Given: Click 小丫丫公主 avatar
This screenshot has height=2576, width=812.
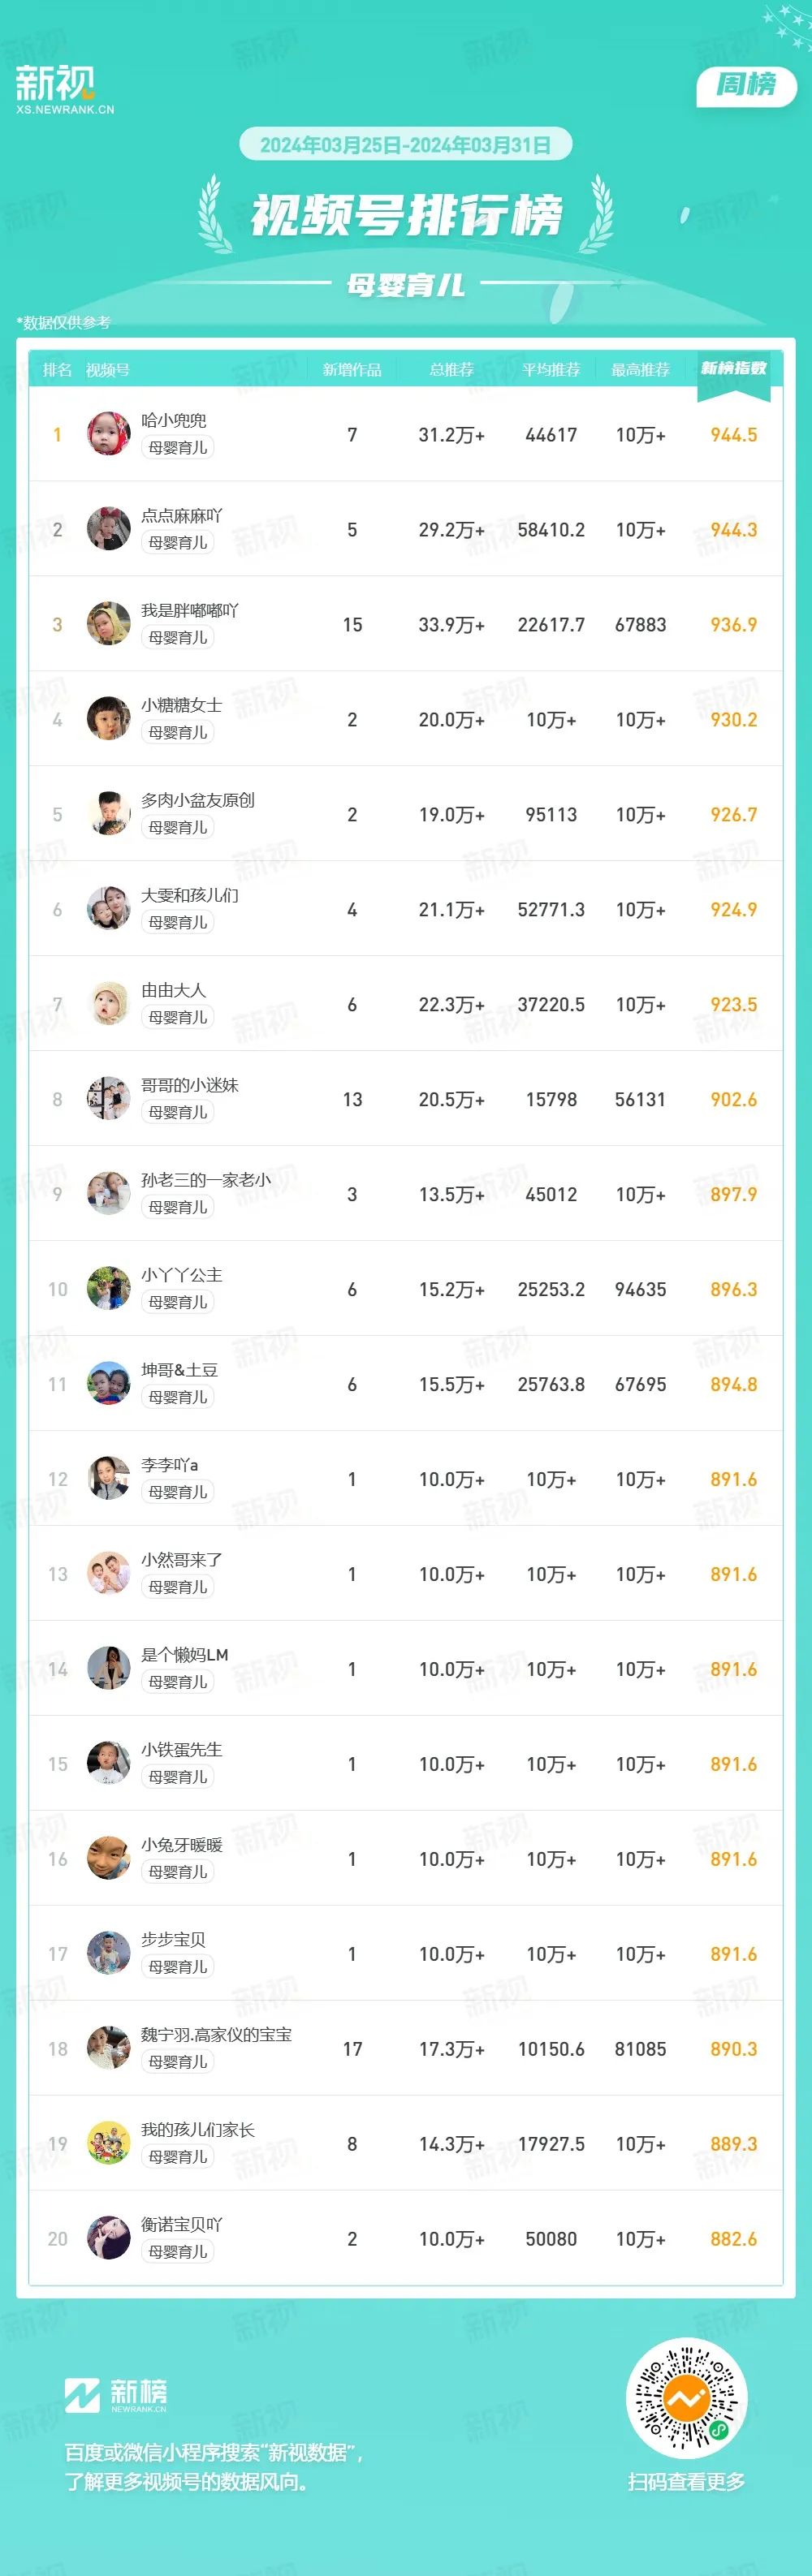Looking at the screenshot, I should click(x=108, y=1289).
